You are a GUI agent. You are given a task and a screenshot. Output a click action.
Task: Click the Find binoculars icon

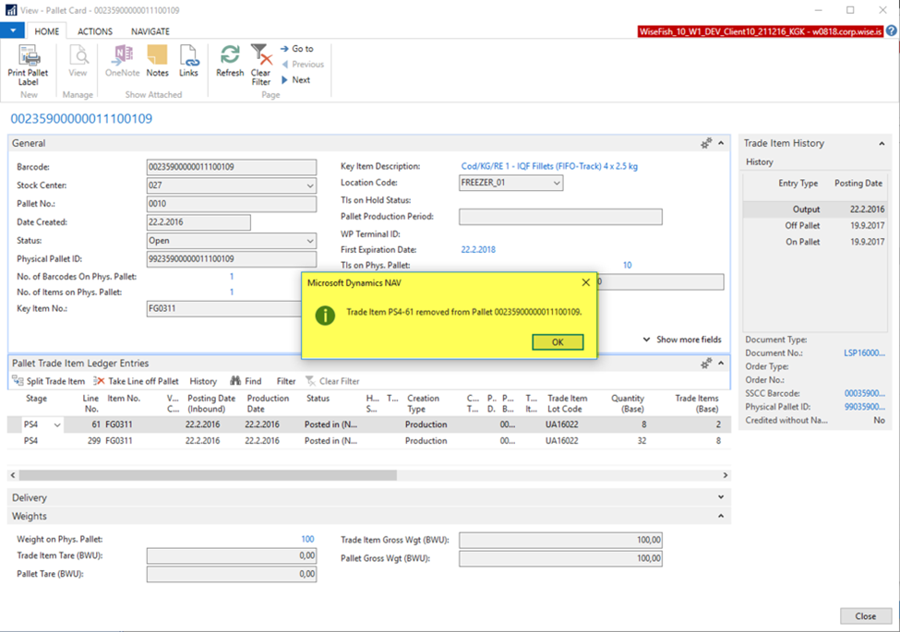click(235, 381)
